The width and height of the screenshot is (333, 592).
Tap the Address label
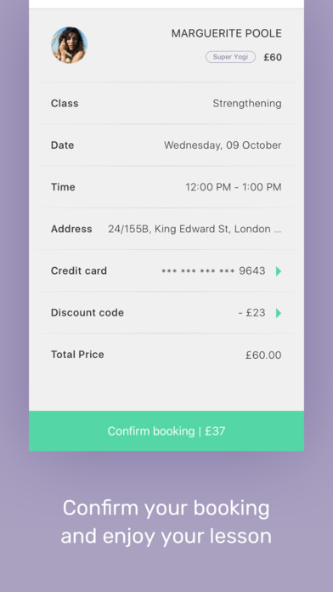pos(71,229)
